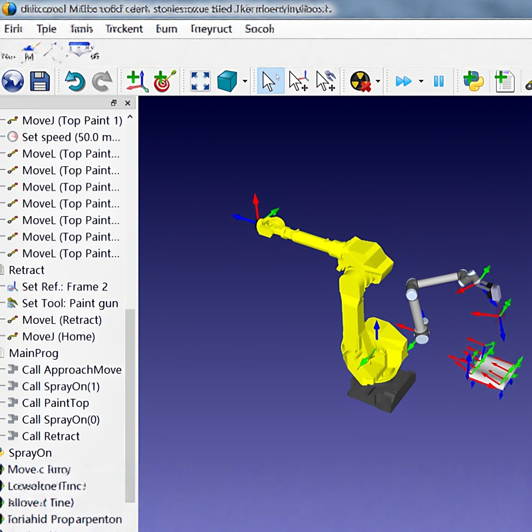Image resolution: width=532 pixels, height=532 pixels.
Task: Undo the last action
Action: 74,81
